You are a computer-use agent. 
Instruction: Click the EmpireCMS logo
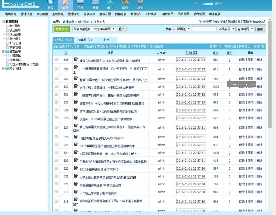(21, 4)
